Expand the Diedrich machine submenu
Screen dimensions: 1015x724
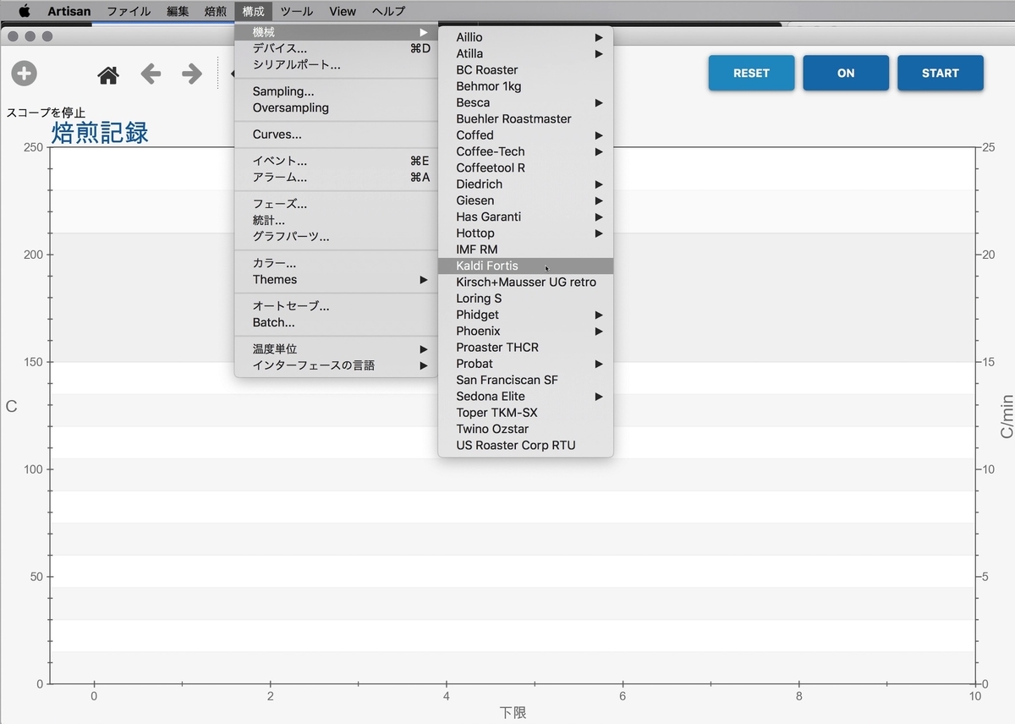(x=526, y=184)
